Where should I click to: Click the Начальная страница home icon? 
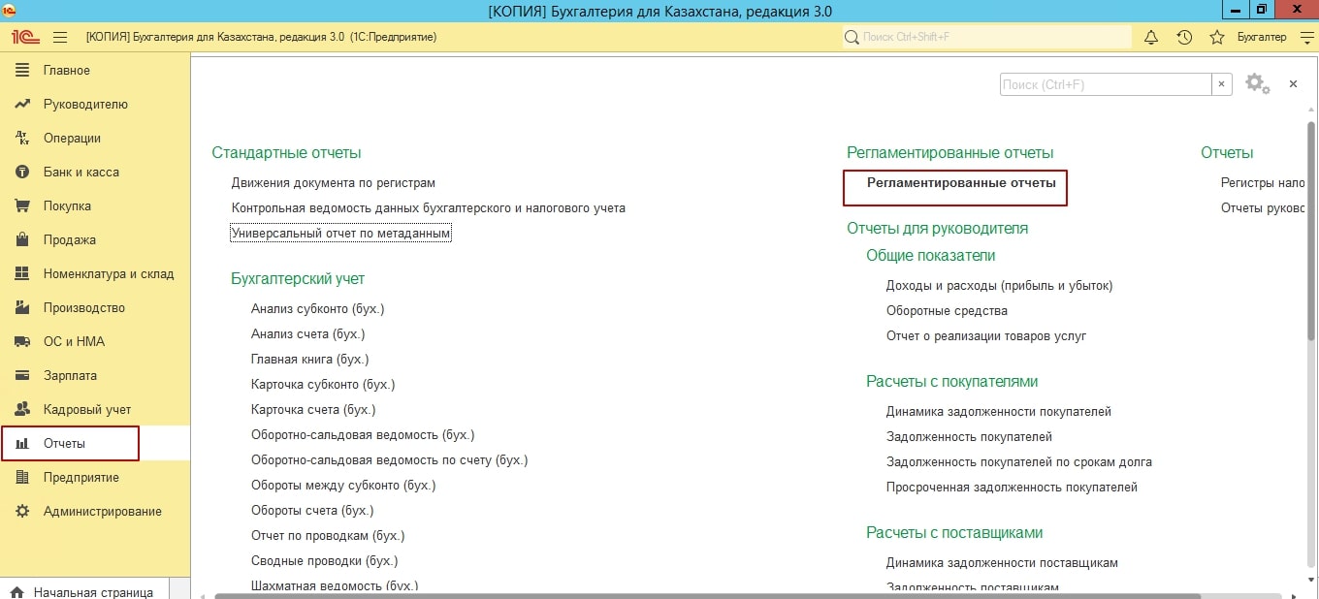pyautogui.click(x=16, y=591)
